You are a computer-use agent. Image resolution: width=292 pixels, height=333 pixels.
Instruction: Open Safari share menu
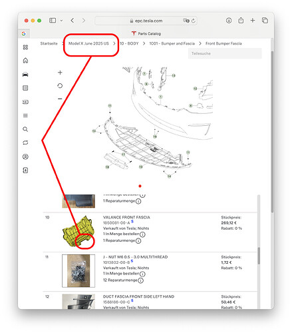click(241, 21)
